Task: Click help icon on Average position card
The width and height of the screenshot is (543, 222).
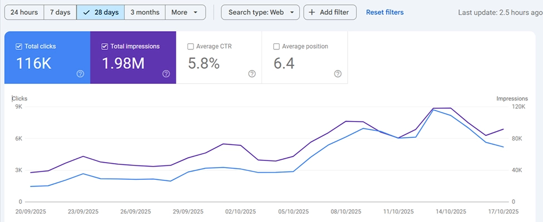Action: pyautogui.click(x=337, y=74)
